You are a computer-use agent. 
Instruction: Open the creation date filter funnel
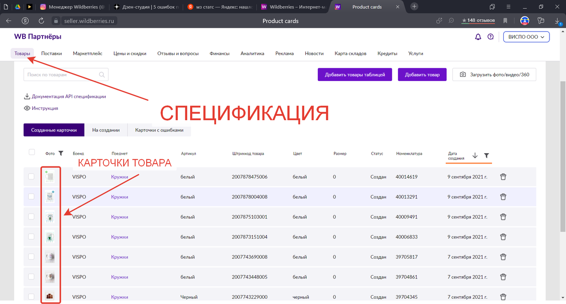(486, 156)
